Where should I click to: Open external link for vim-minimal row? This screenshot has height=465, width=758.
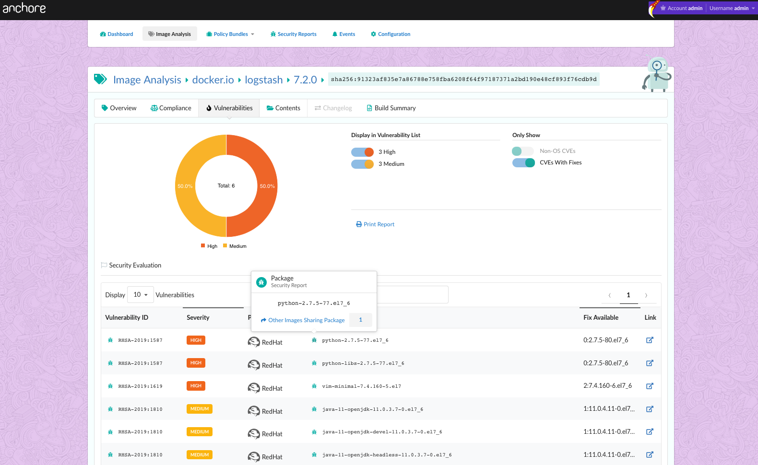tap(650, 386)
